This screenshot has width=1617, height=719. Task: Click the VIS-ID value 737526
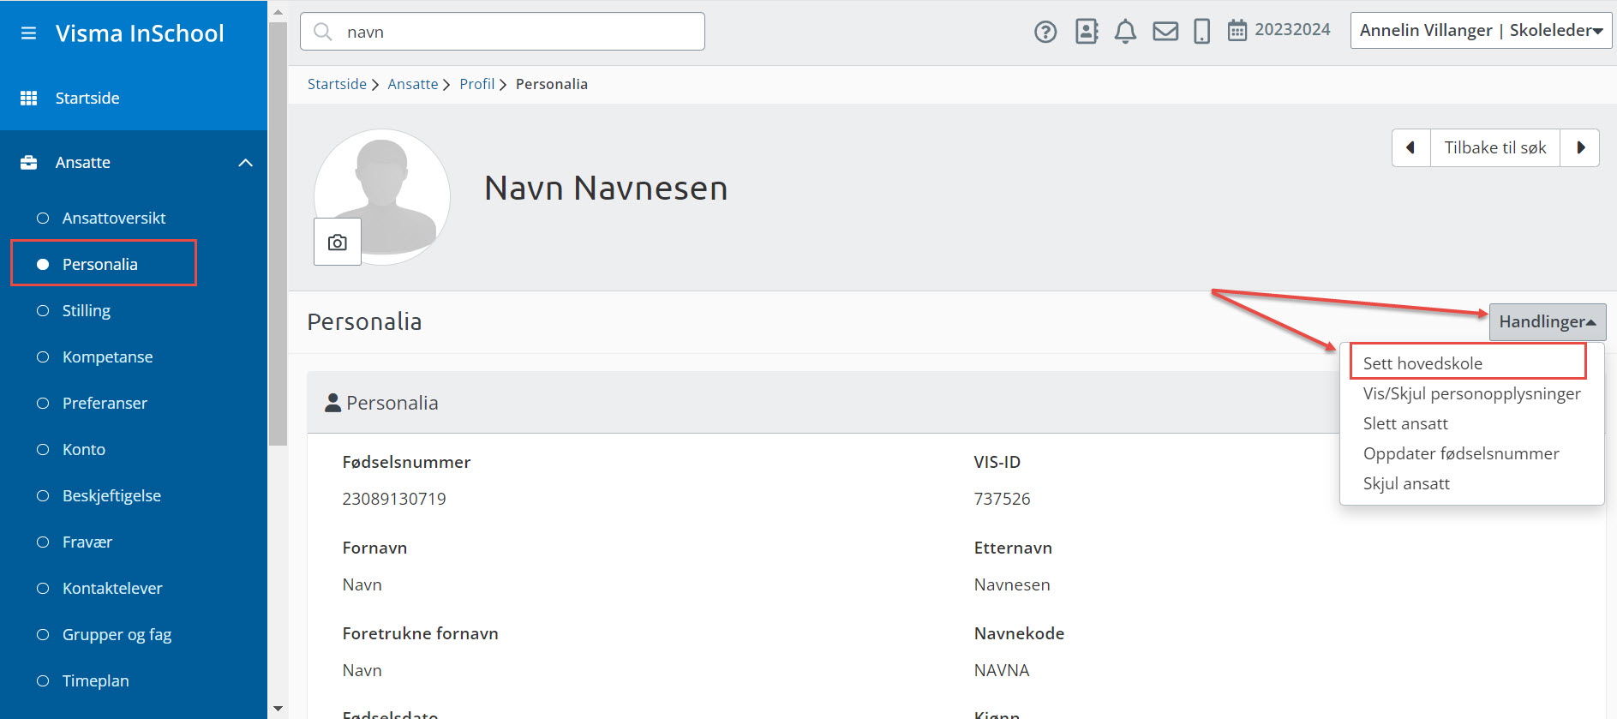click(x=1002, y=499)
